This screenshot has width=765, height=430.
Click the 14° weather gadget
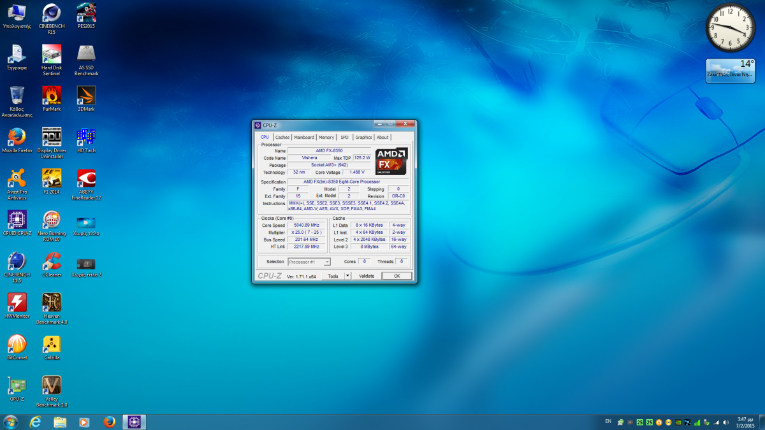click(x=731, y=71)
